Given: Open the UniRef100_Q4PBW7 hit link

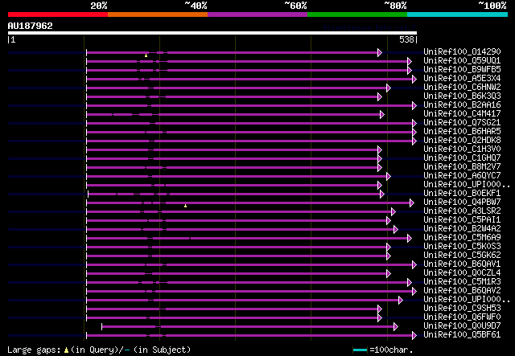Looking at the screenshot, I should click(462, 203).
